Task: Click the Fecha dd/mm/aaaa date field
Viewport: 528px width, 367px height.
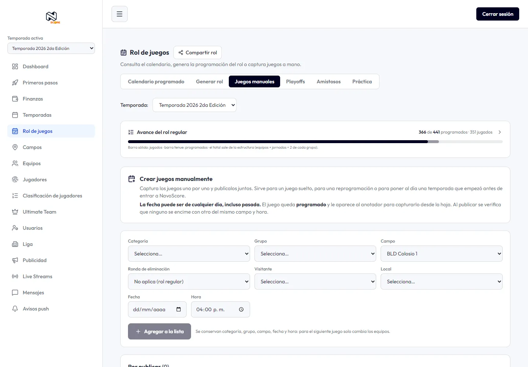Action: [157, 309]
